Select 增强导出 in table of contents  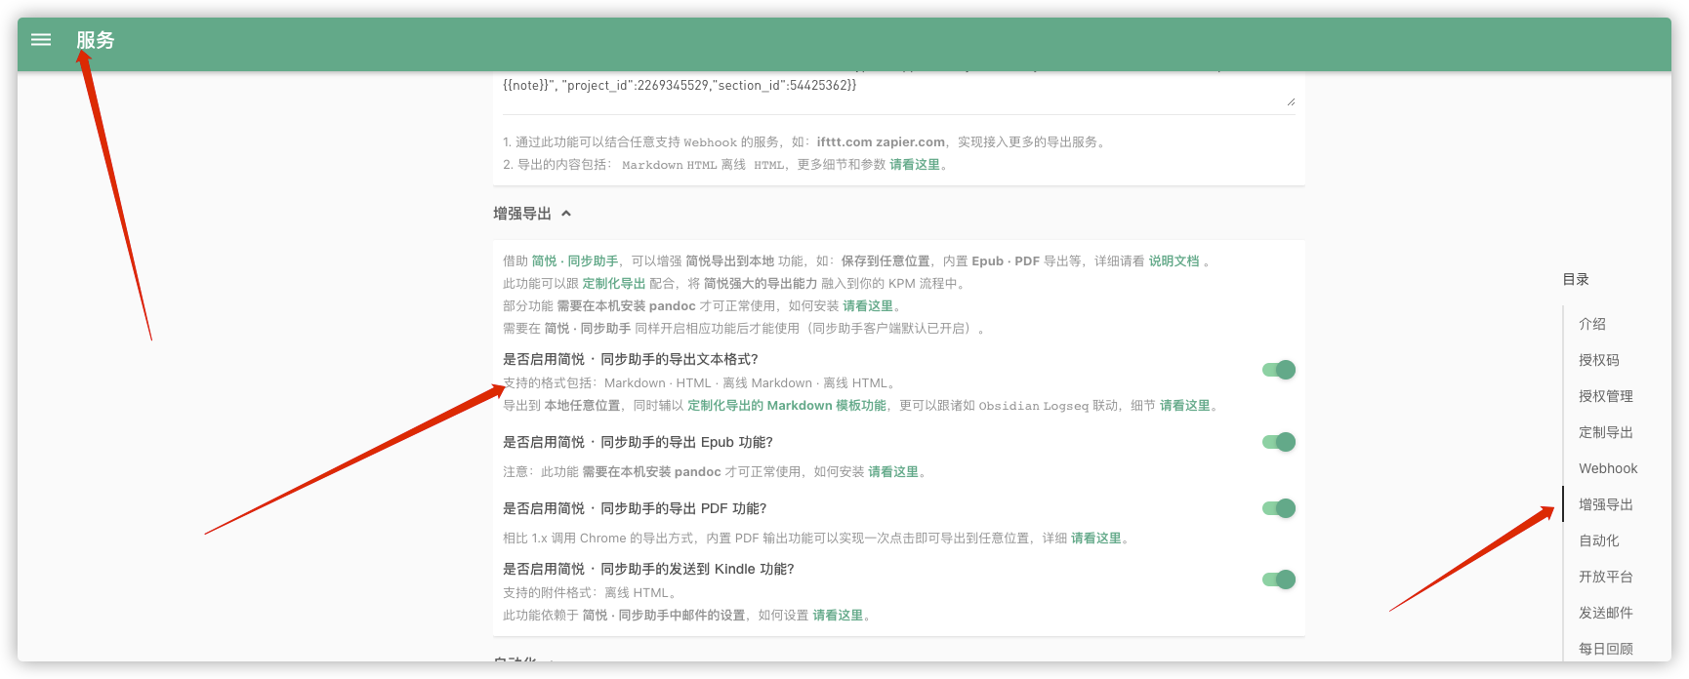click(x=1606, y=504)
